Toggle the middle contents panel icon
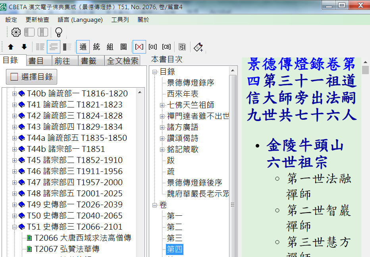The image size is (370, 257). point(43,33)
